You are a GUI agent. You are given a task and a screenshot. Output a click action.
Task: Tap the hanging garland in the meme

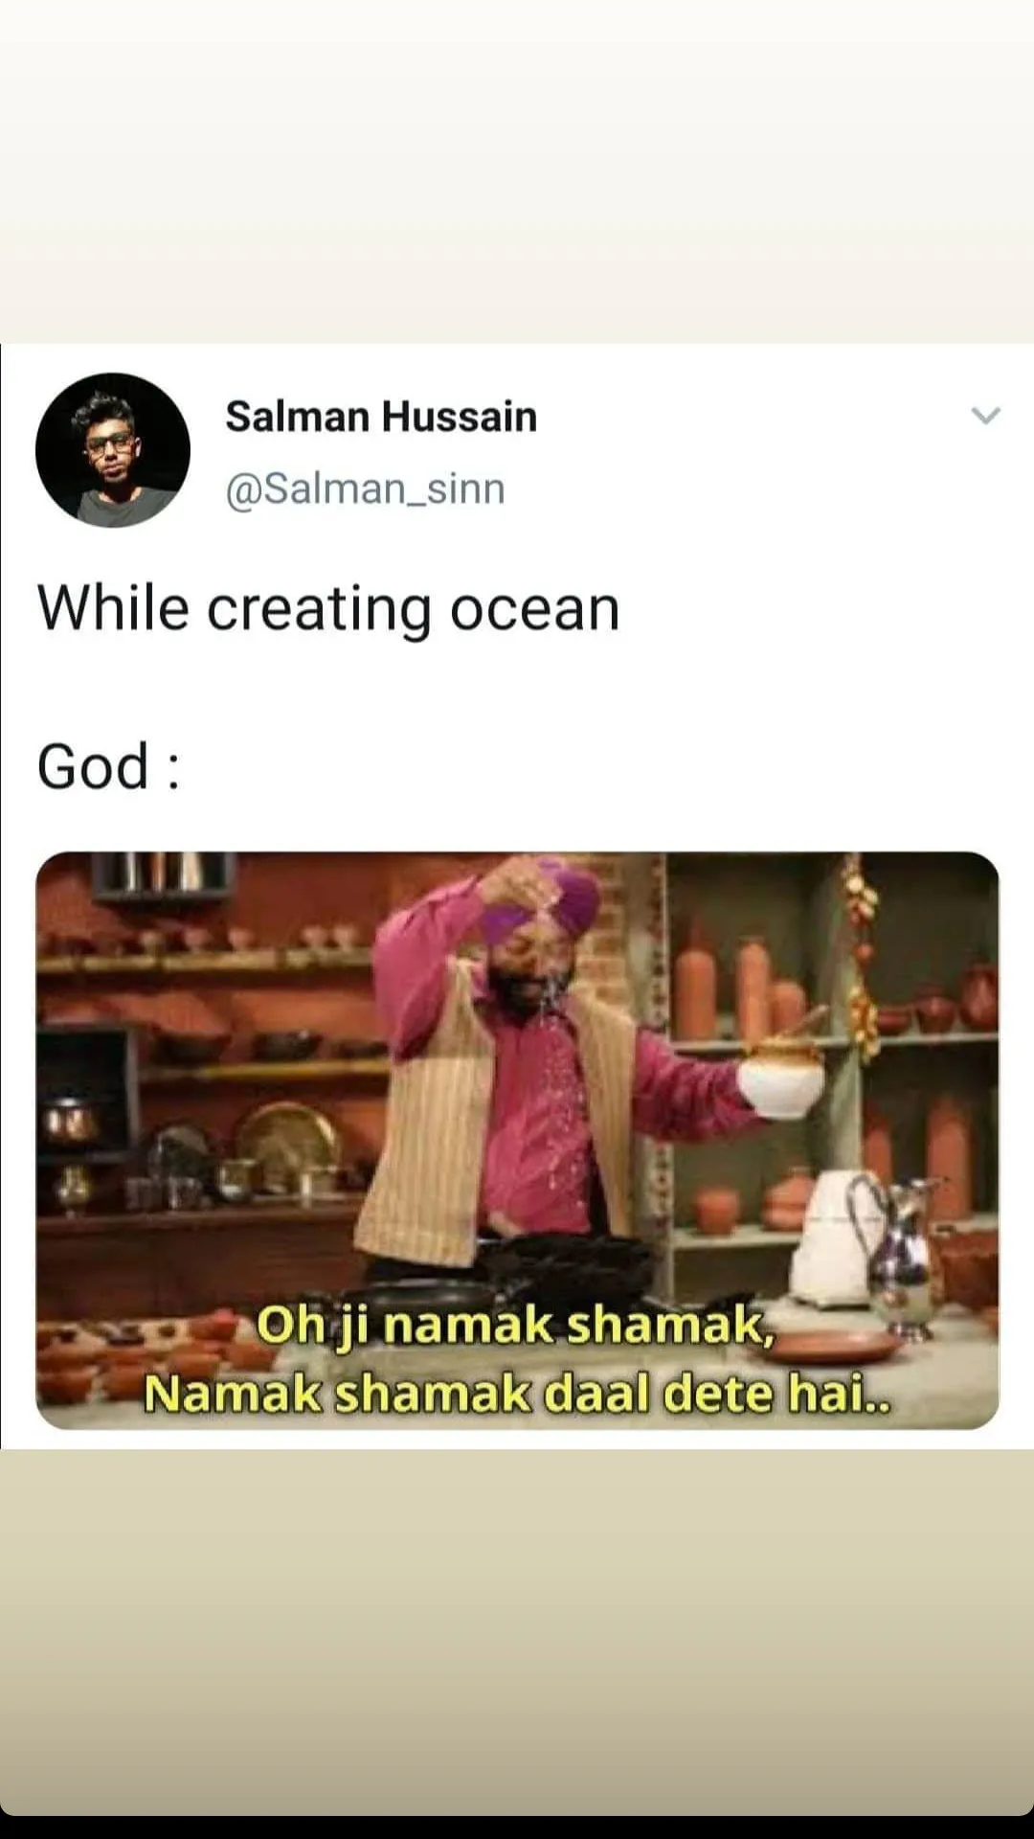coord(861,958)
